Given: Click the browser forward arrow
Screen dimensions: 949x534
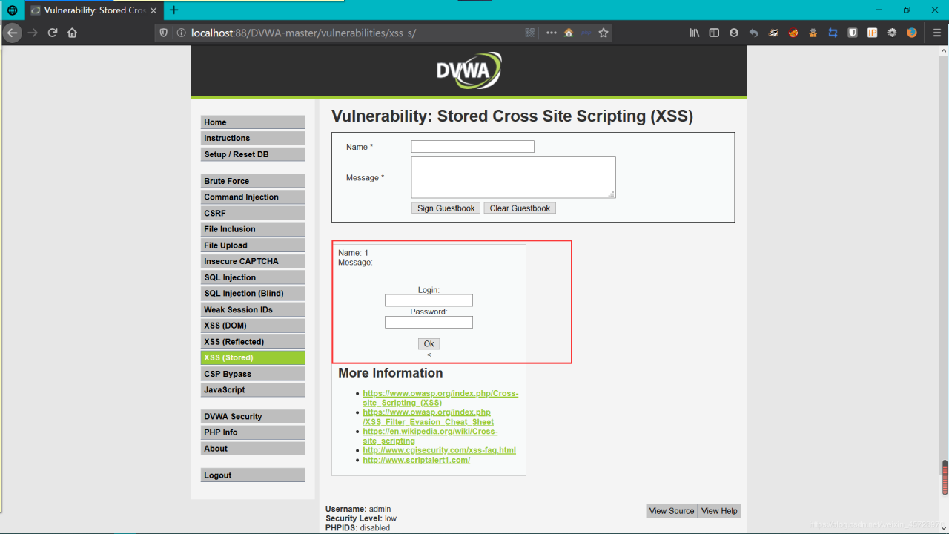Looking at the screenshot, I should coord(33,33).
